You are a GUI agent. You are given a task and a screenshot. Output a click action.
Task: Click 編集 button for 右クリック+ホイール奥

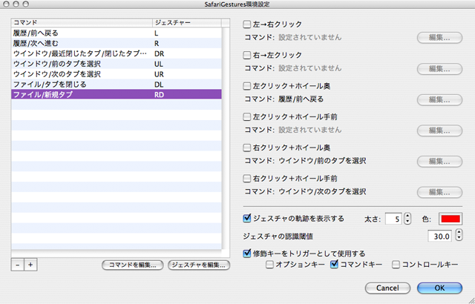[439, 161]
